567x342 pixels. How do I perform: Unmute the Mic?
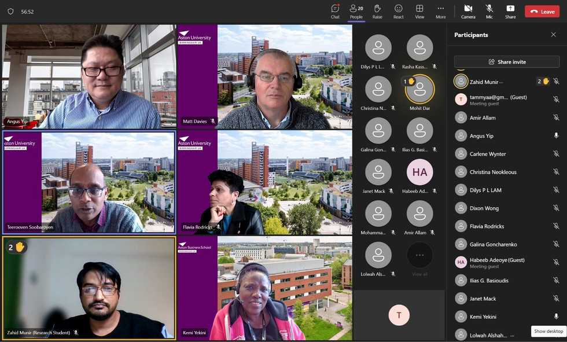489,11
